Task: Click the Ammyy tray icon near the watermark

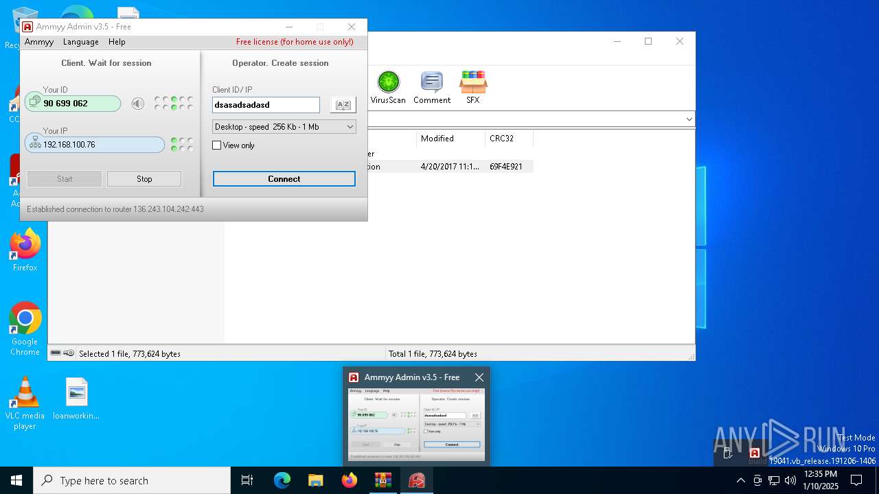Action: [x=754, y=453]
